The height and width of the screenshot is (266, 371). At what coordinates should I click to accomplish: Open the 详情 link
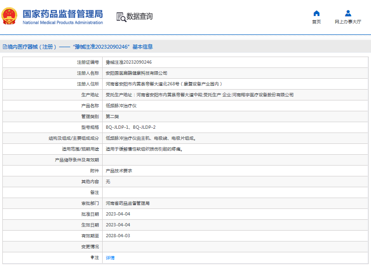click(110, 258)
